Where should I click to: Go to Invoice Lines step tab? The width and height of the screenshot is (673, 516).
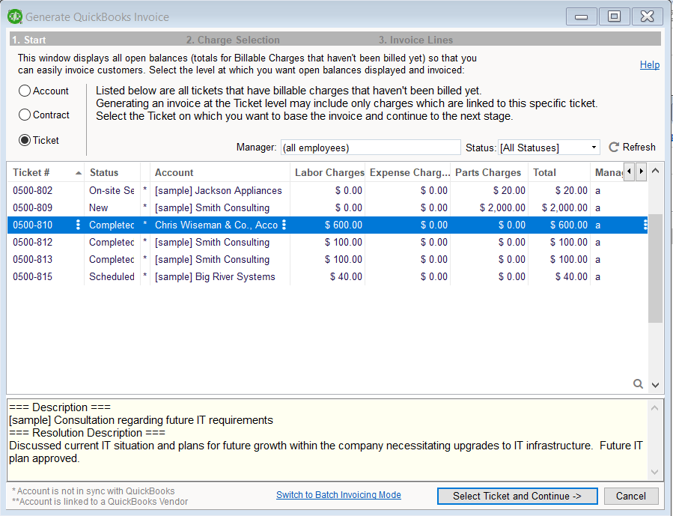click(x=415, y=40)
